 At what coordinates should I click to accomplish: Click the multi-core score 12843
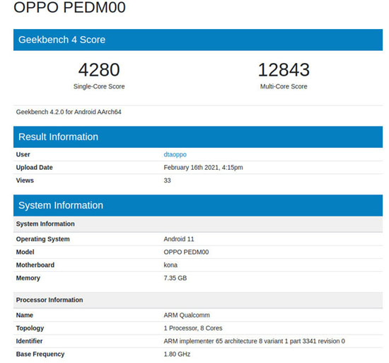[x=284, y=69]
